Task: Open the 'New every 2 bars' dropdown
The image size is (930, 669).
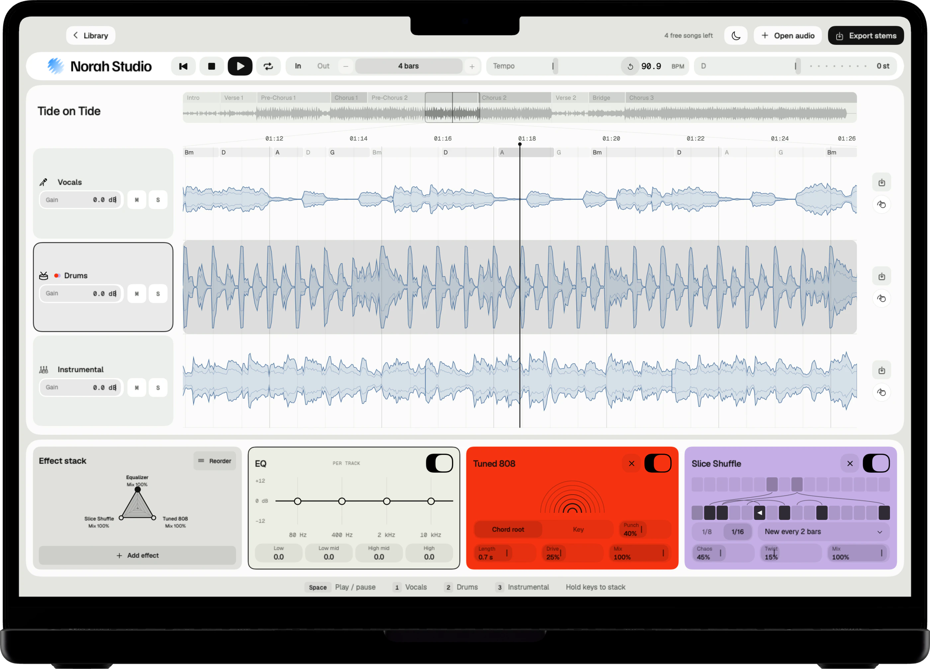Action: pos(823,532)
